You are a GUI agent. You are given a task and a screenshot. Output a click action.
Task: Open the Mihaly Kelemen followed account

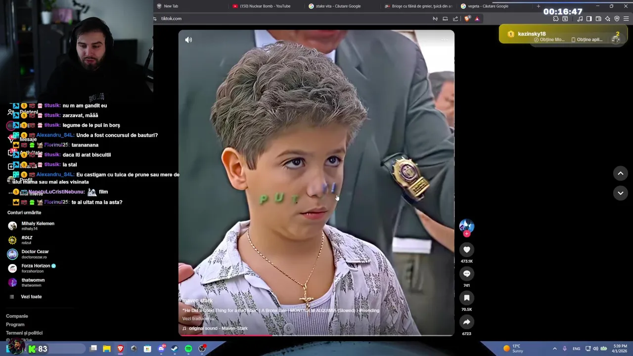[x=38, y=226]
